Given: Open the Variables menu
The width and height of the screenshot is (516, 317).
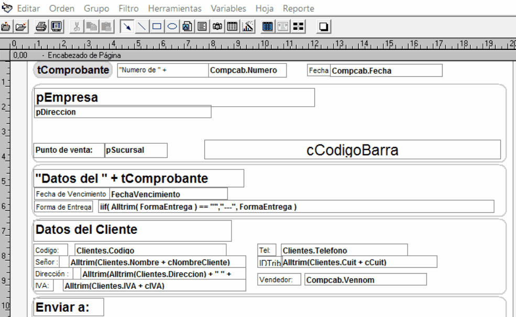Looking at the screenshot, I should 228,8.
